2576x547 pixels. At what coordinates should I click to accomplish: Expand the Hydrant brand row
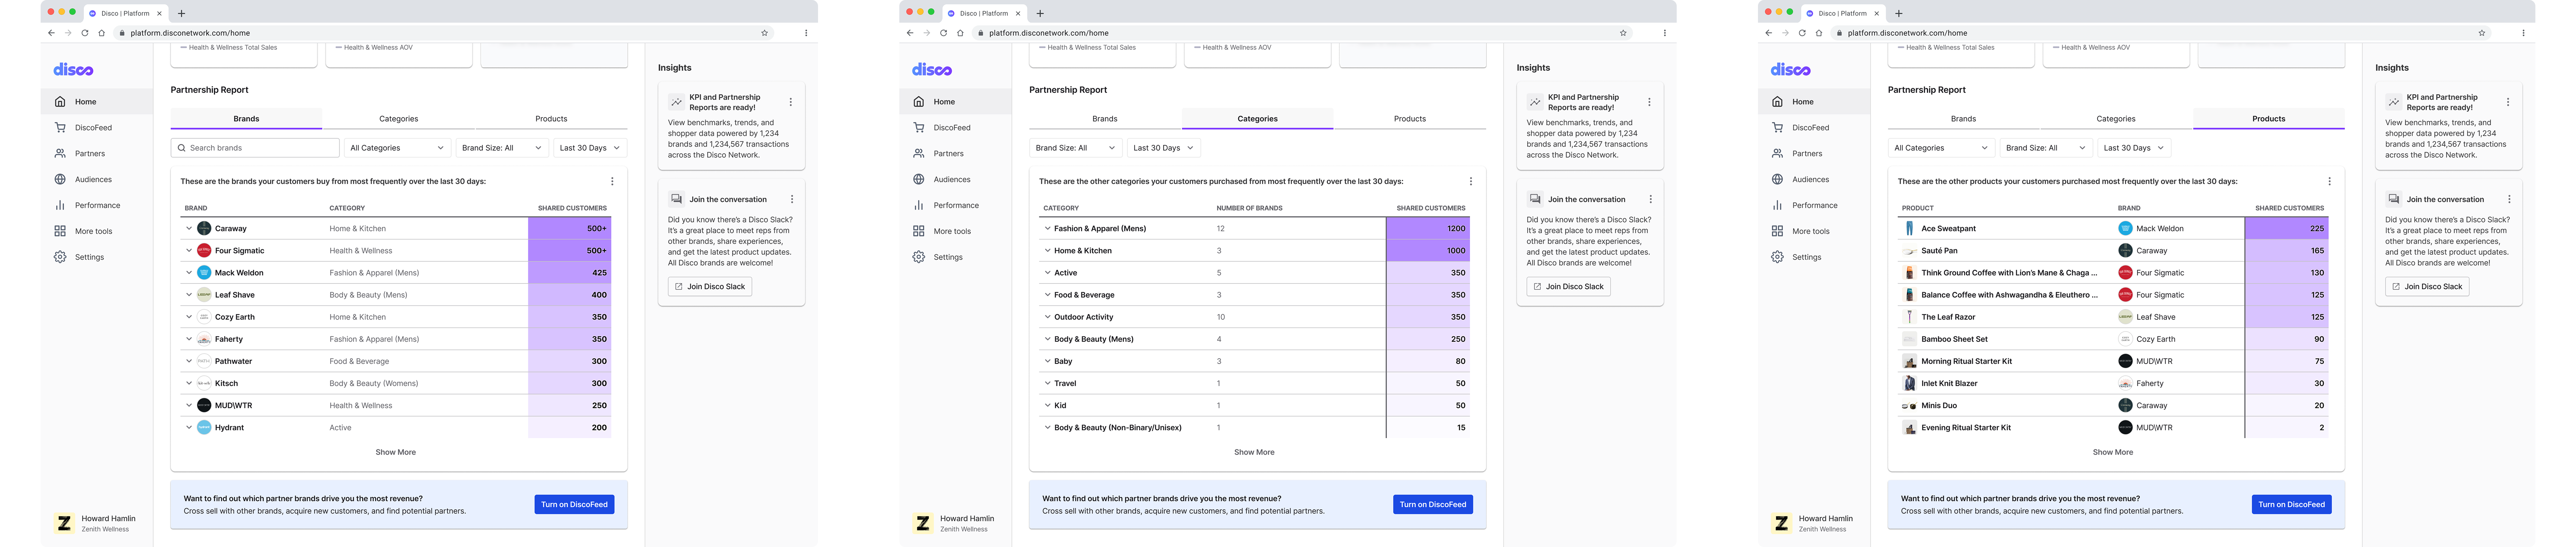[x=189, y=428]
